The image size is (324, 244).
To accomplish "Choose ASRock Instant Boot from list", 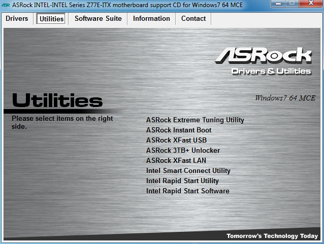I will [179, 130].
